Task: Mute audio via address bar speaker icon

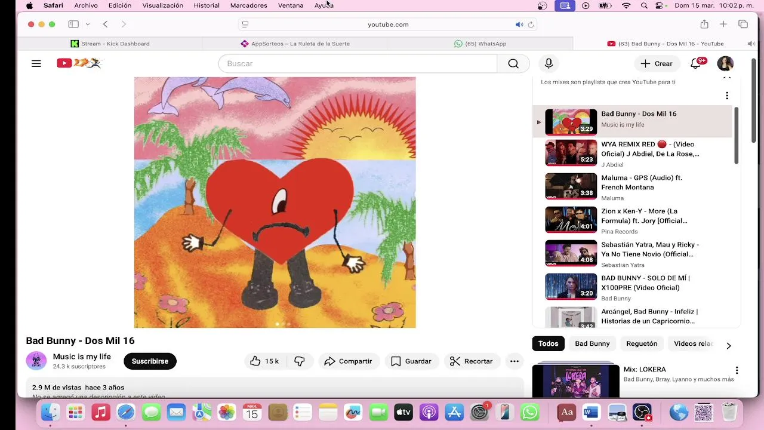Action: pos(519,24)
